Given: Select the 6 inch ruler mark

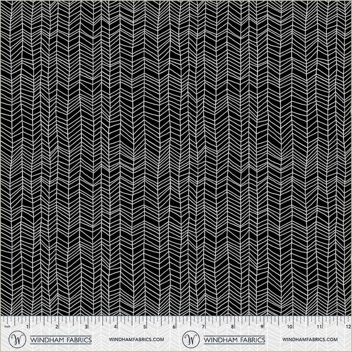Looking at the screenshot, I should tap(173, 327).
